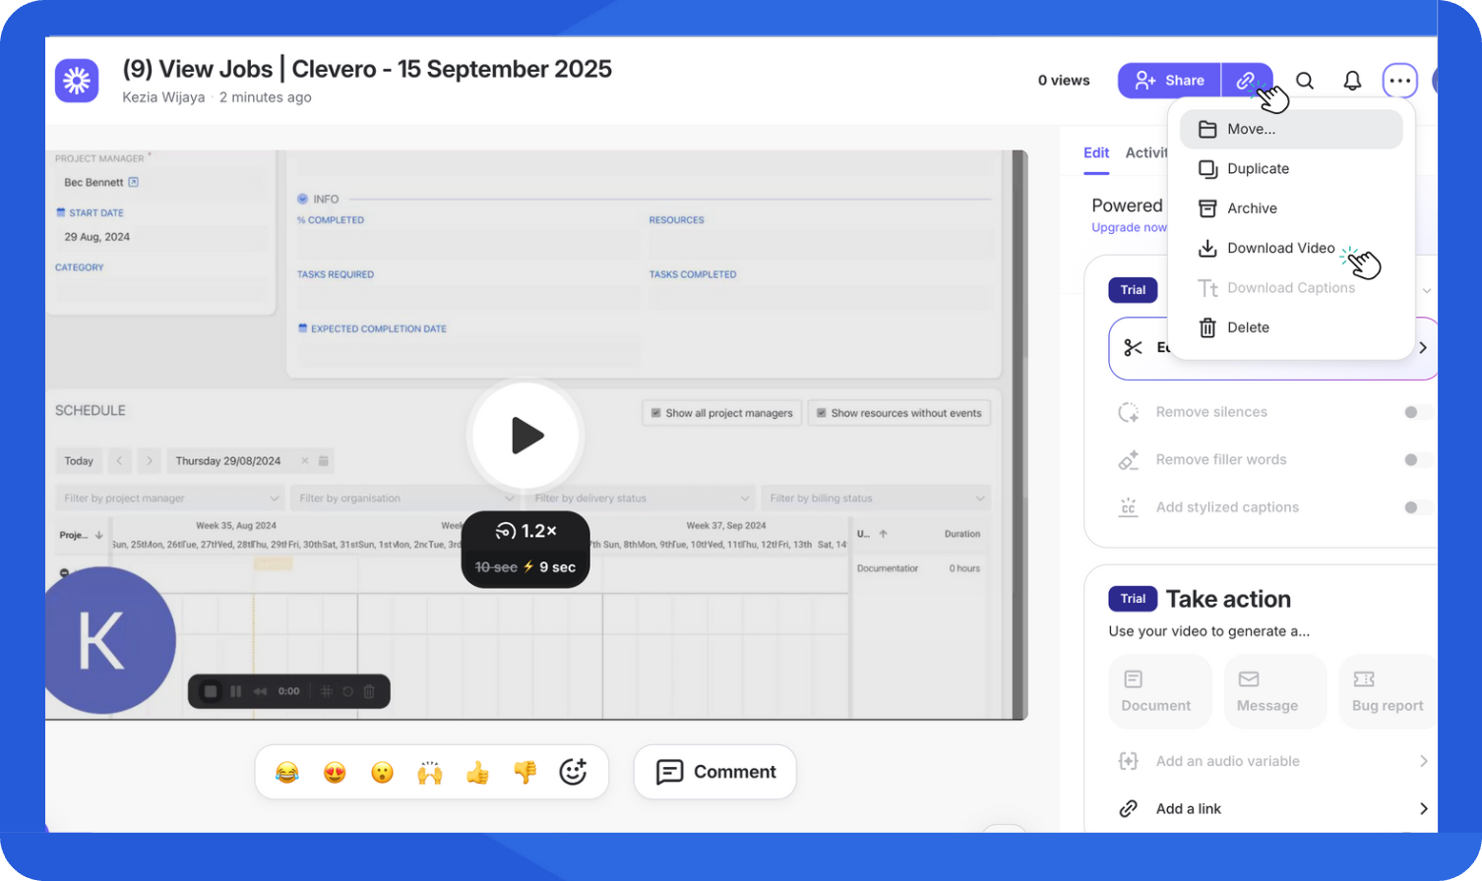Screen dimensions: 1482x881
Task: Generate a Message from video
Action: click(1275, 692)
